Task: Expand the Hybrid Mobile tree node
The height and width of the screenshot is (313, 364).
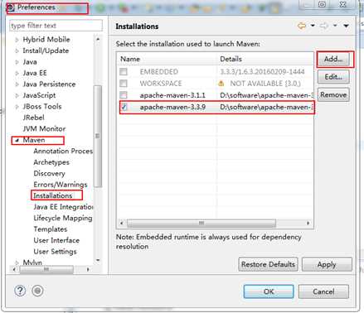Action: coord(17,40)
